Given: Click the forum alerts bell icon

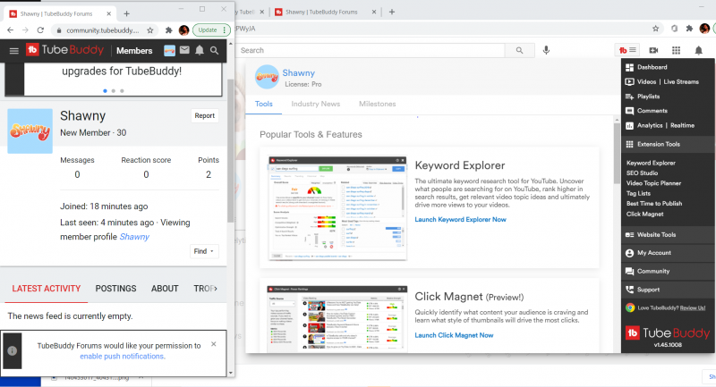Looking at the screenshot, I should click(199, 51).
